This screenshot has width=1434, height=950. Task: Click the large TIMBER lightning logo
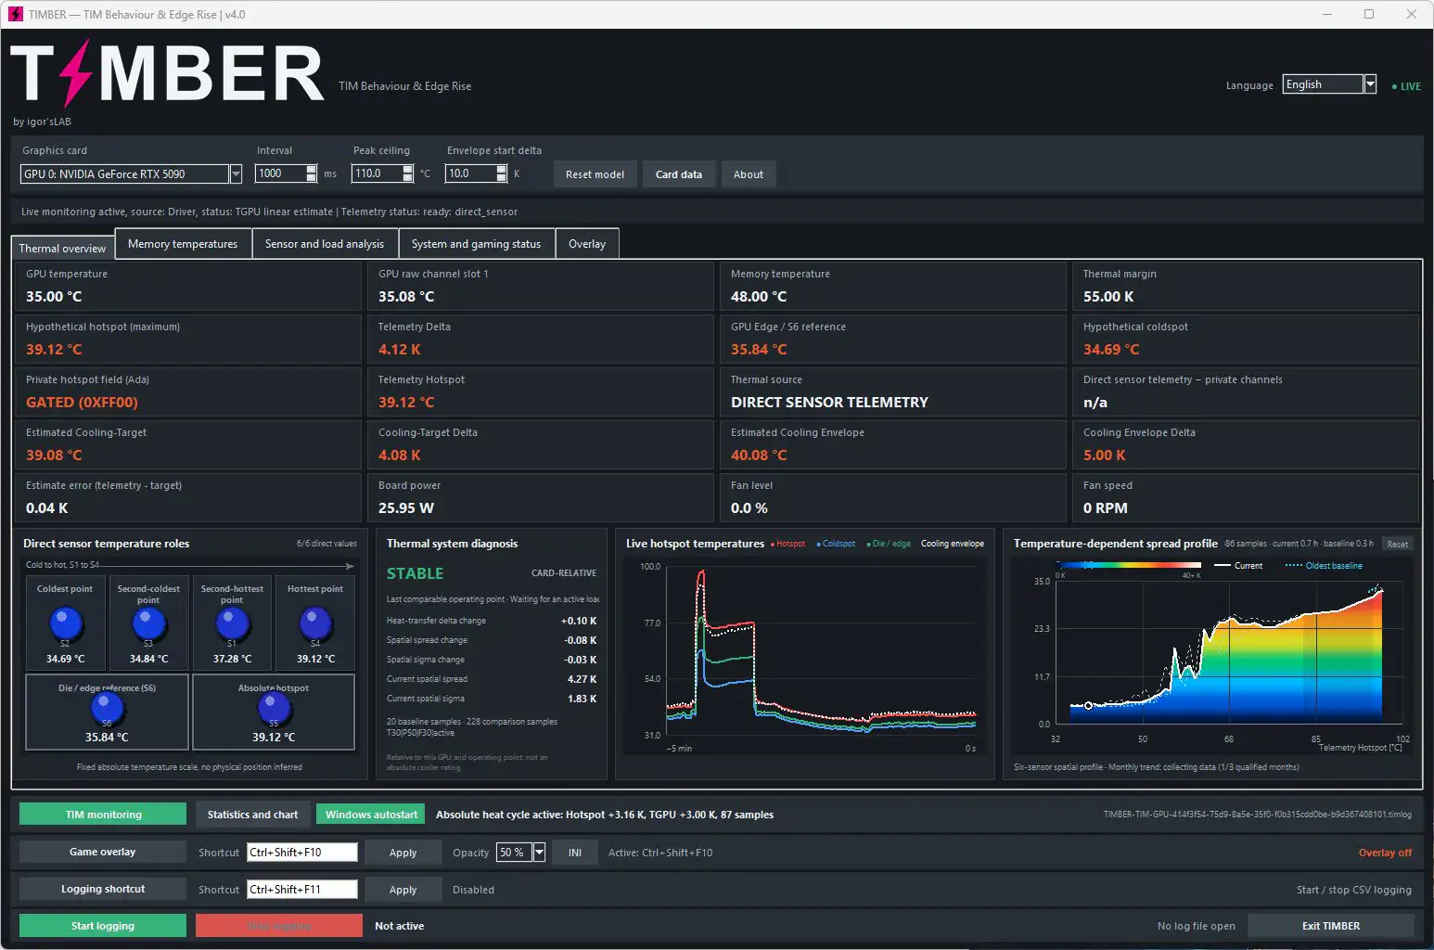[x=167, y=73]
